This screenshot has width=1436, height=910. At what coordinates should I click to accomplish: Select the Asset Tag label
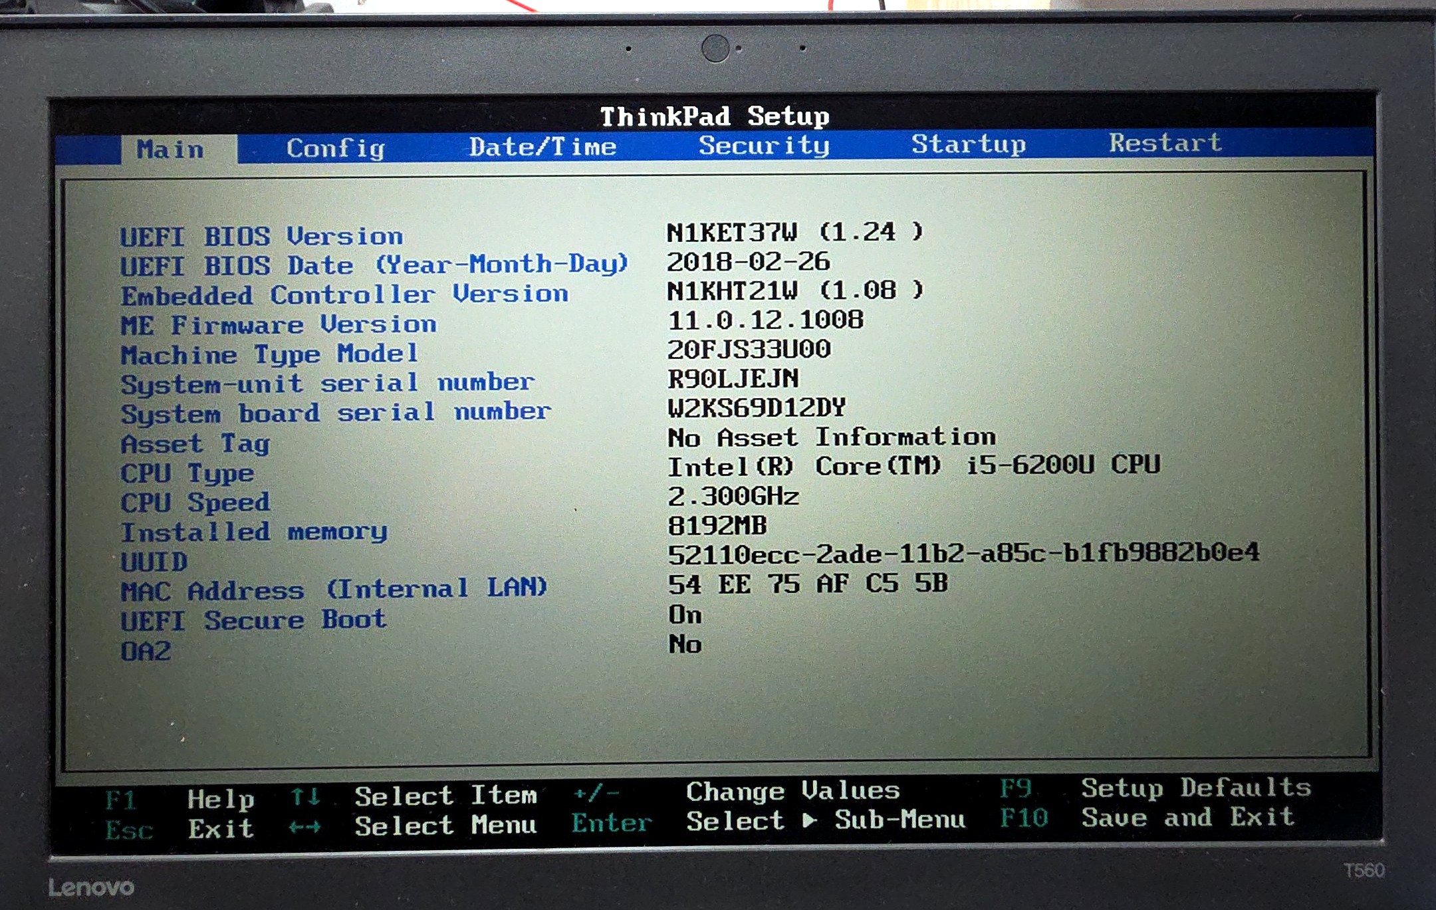click(195, 444)
